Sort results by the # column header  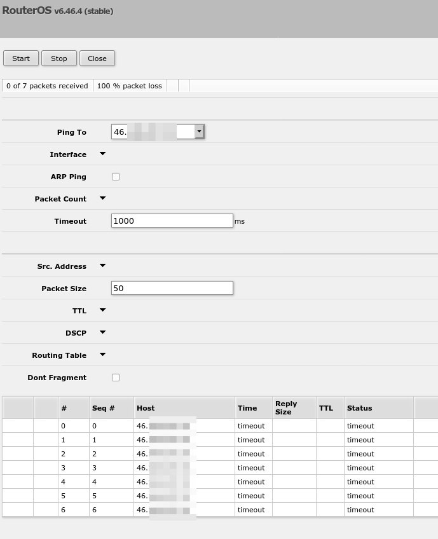74,407
